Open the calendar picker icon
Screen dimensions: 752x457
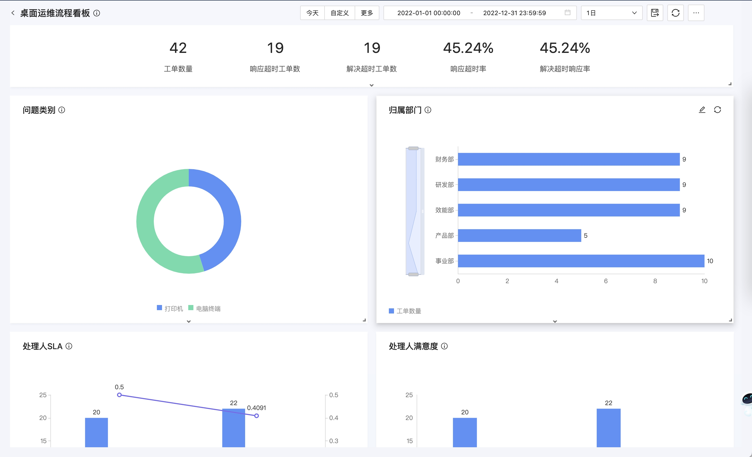coord(567,13)
